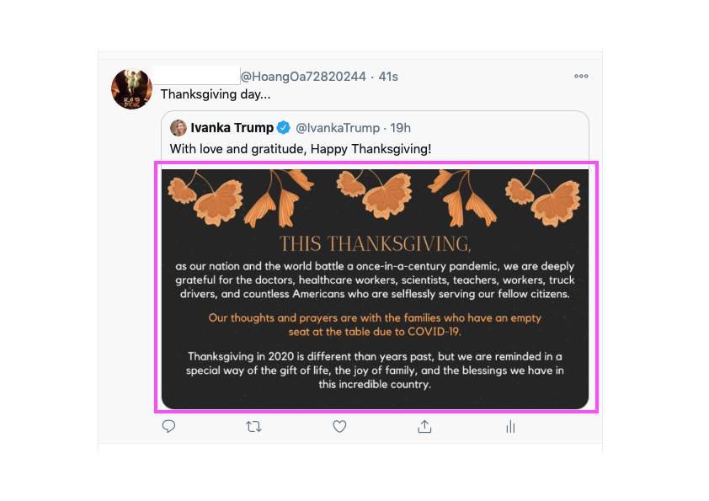Screen dimensions: 709x501
Task: Click the small avatar in the quoted tweet
Action: pyautogui.click(x=179, y=128)
